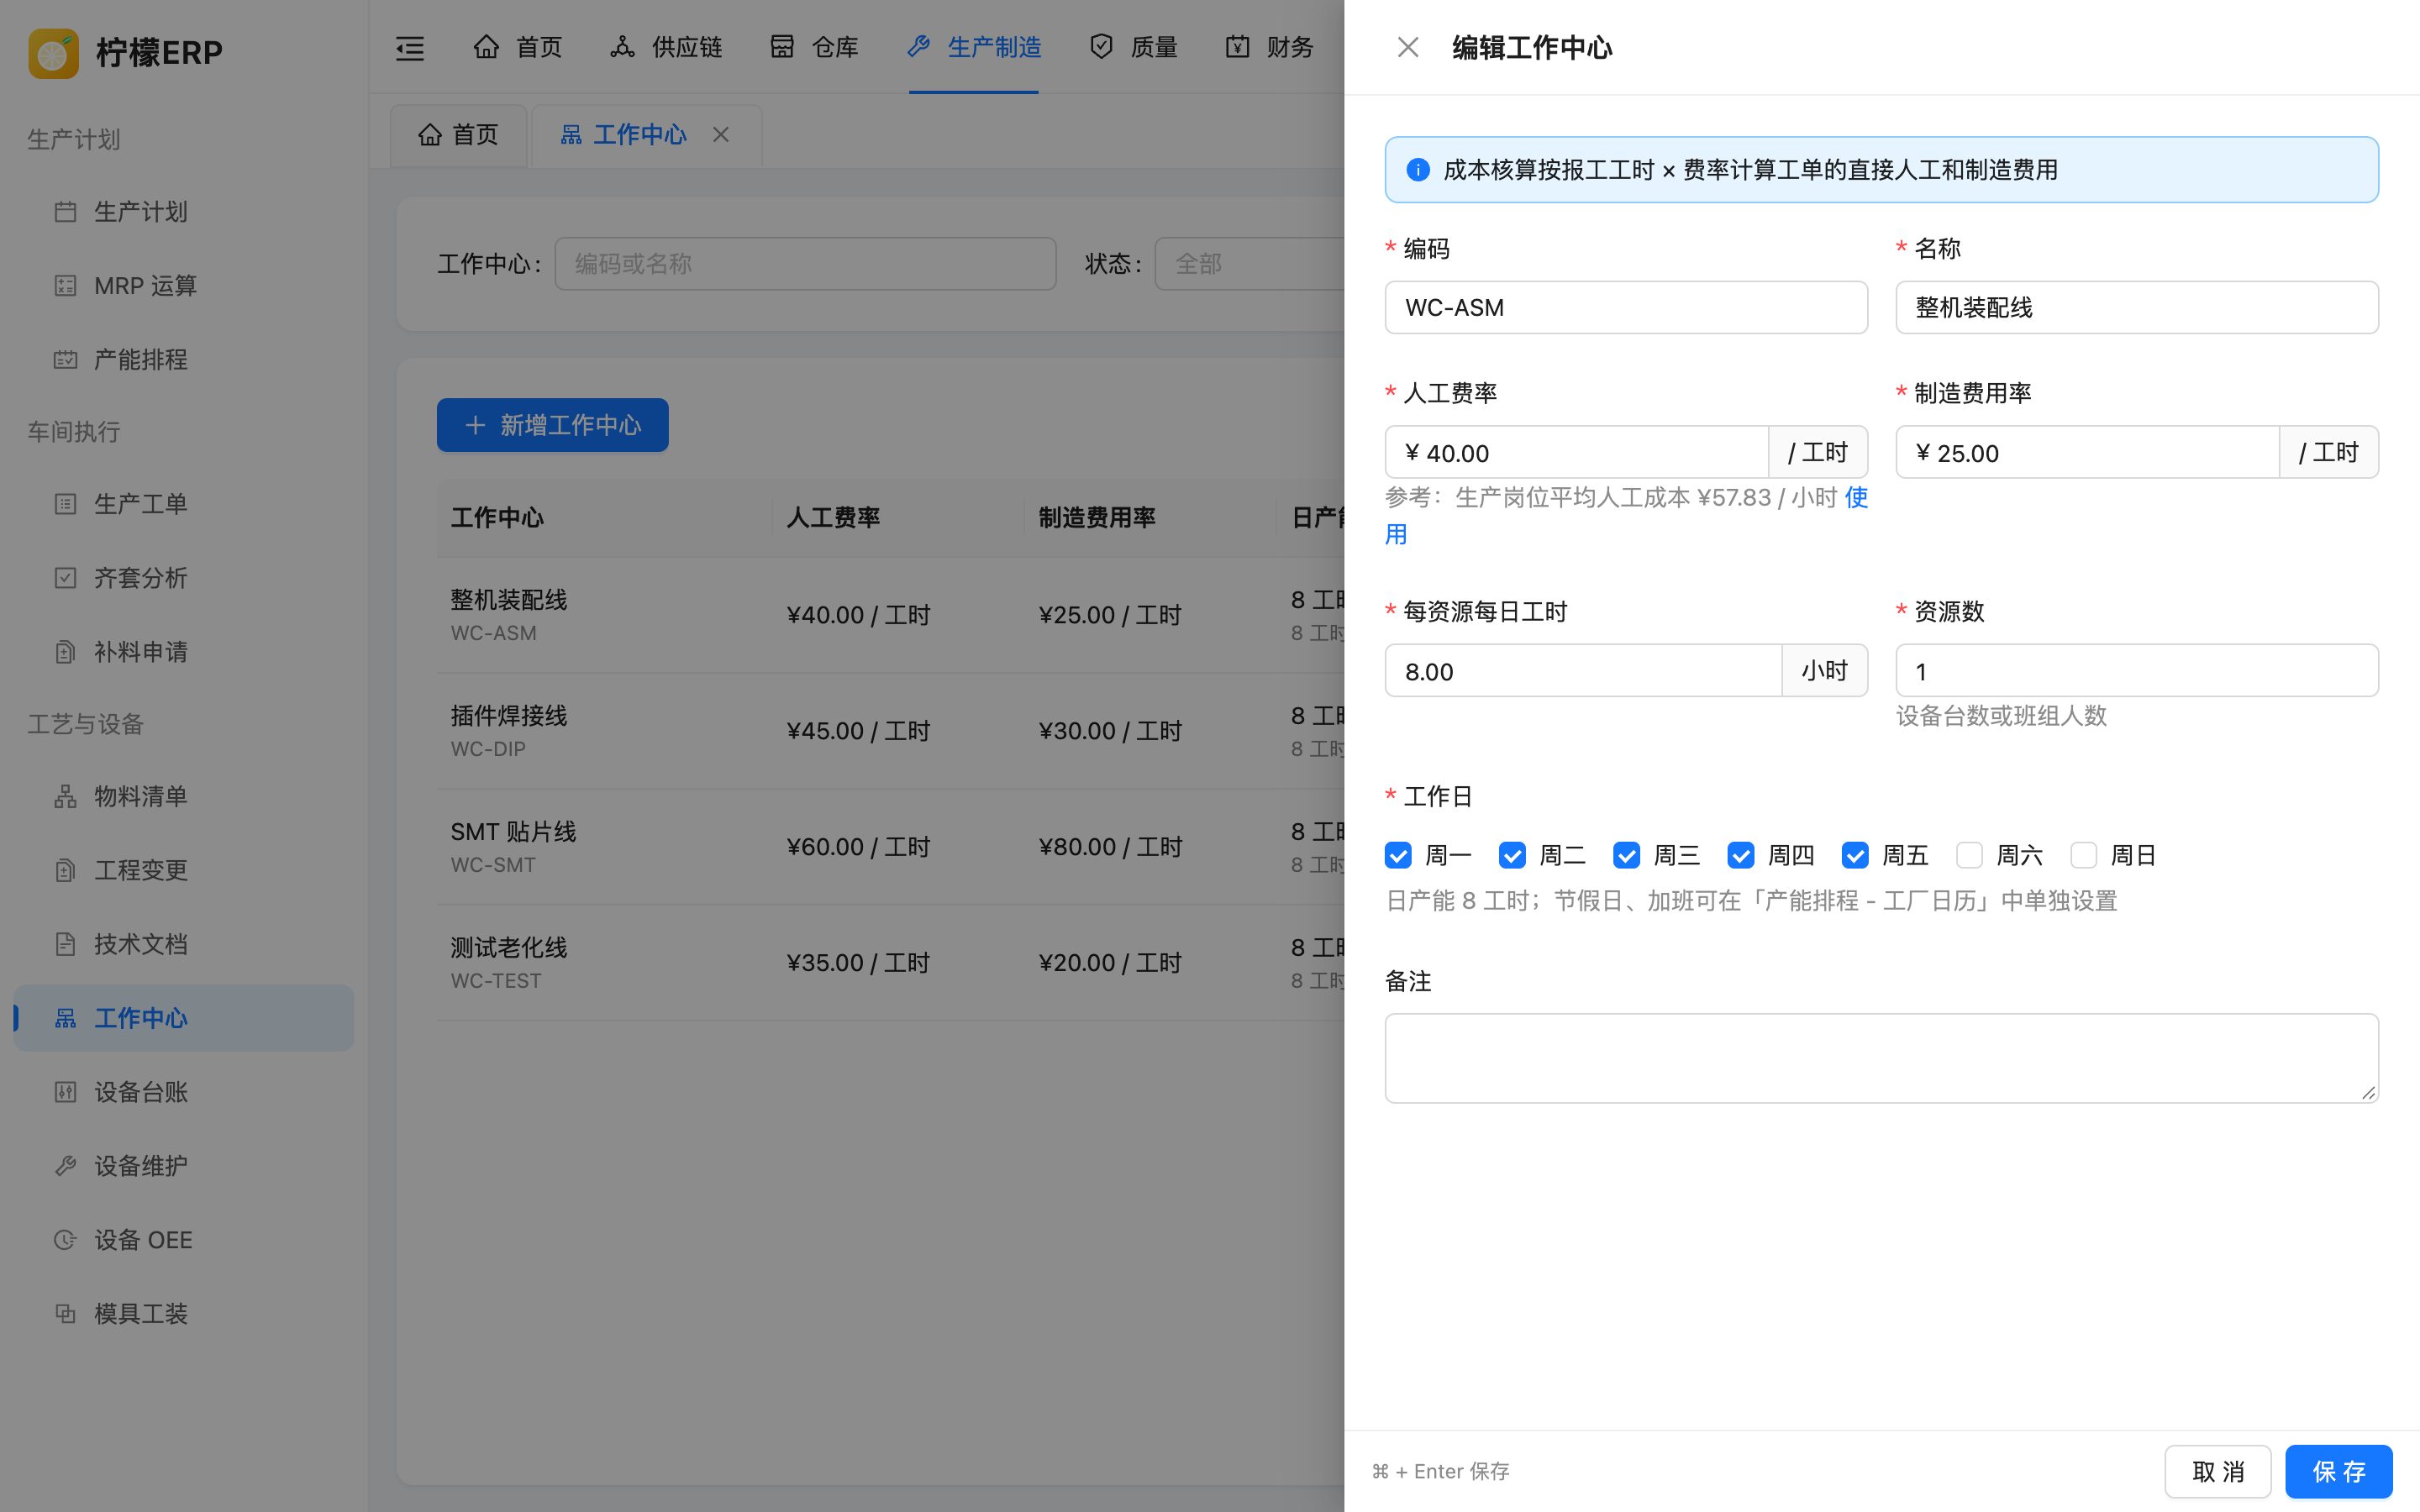Open the 状态 filter dropdown
The image size is (2420, 1512).
point(1249,264)
